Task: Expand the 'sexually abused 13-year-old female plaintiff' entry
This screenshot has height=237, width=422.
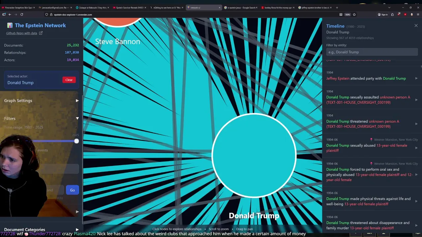Action: click(x=416, y=148)
